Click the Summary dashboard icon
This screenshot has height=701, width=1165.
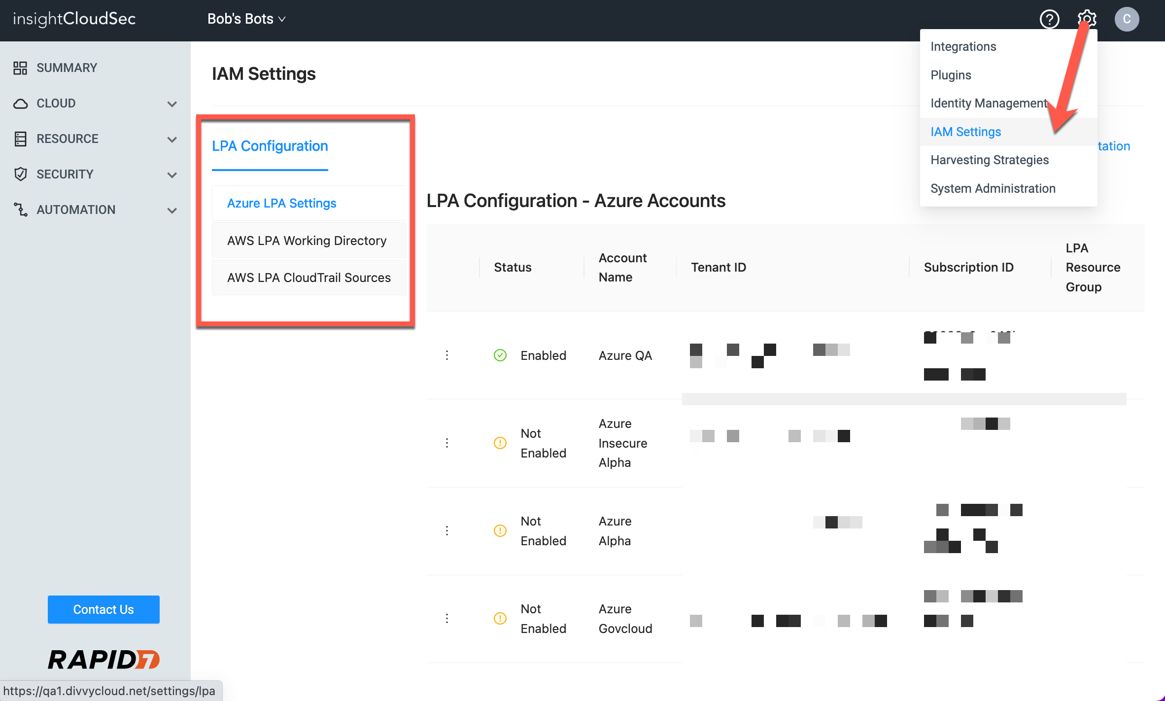coord(20,68)
